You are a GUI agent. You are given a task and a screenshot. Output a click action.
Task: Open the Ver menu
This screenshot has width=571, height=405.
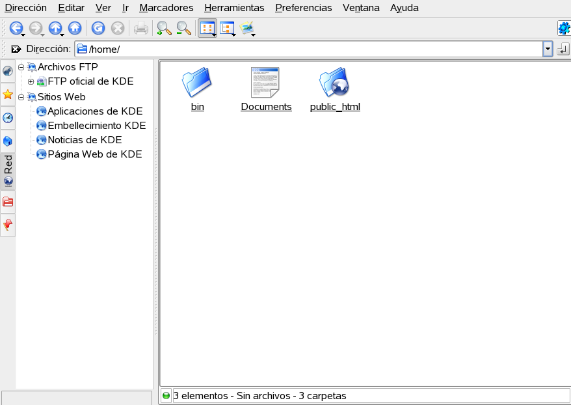(103, 8)
